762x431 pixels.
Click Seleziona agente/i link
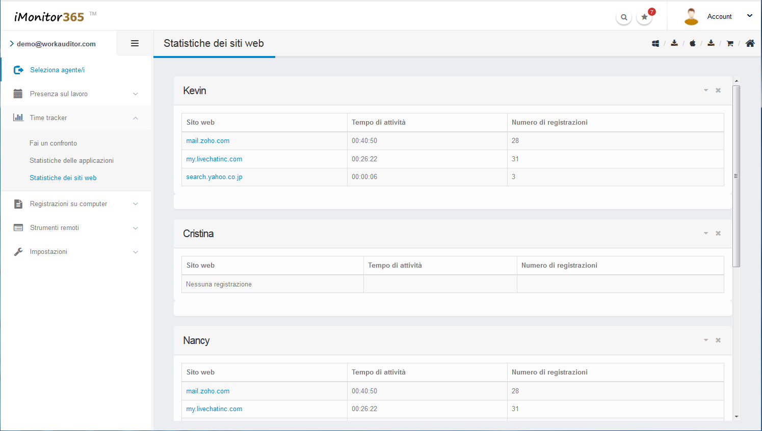tap(57, 70)
